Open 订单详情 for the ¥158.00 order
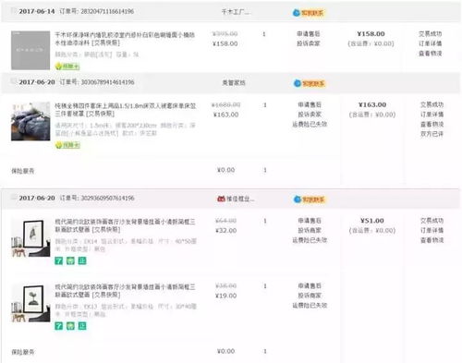Viewport: 462px width, 363px height. pyautogui.click(x=431, y=43)
